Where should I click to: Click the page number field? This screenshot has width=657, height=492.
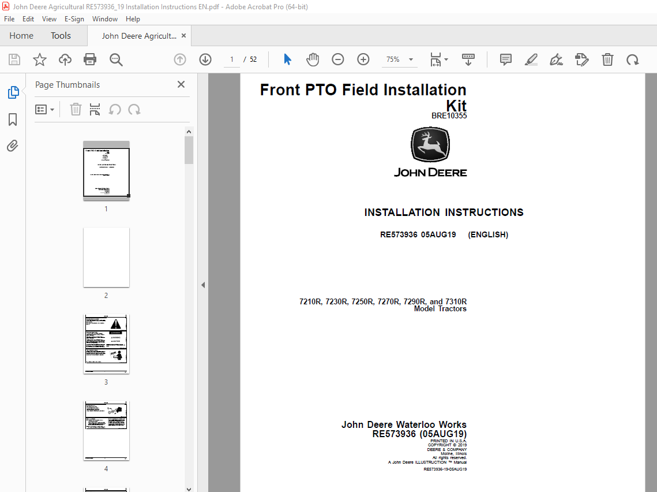tap(232, 59)
